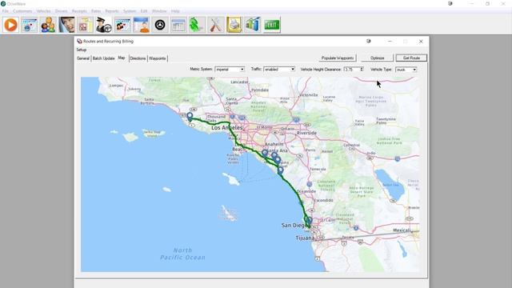Click the Riverside label on the map
Viewport: 512px width, 288px height.
tap(306, 133)
